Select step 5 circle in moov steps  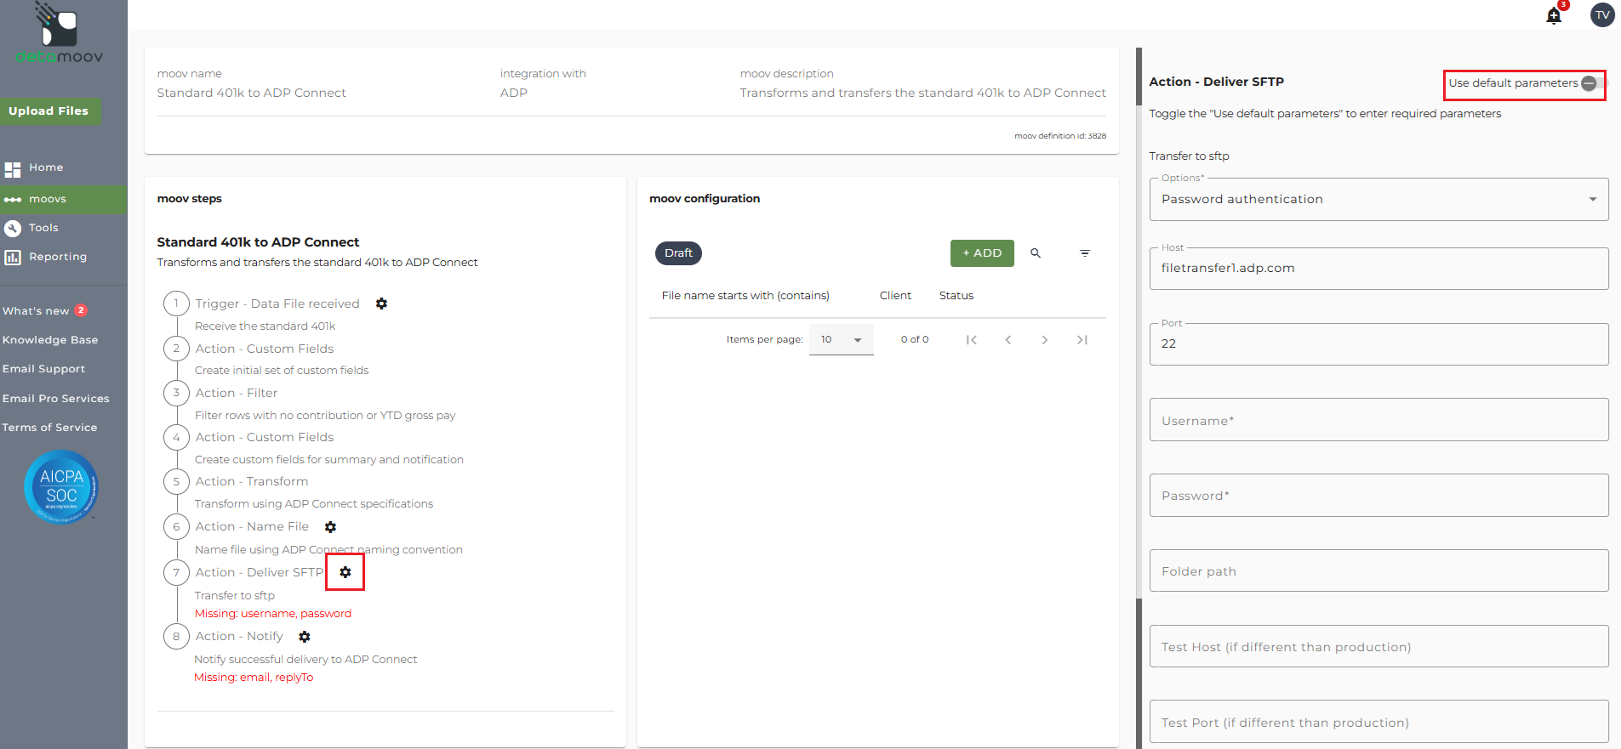[x=176, y=481]
